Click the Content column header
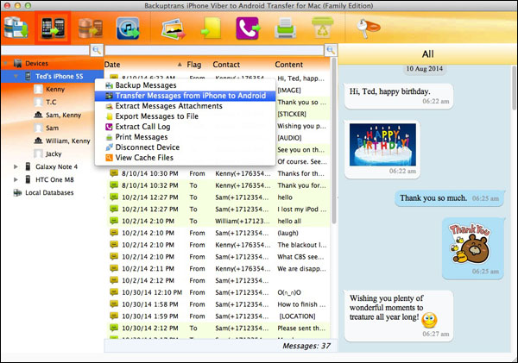The height and width of the screenshot is (363, 518). click(x=288, y=65)
